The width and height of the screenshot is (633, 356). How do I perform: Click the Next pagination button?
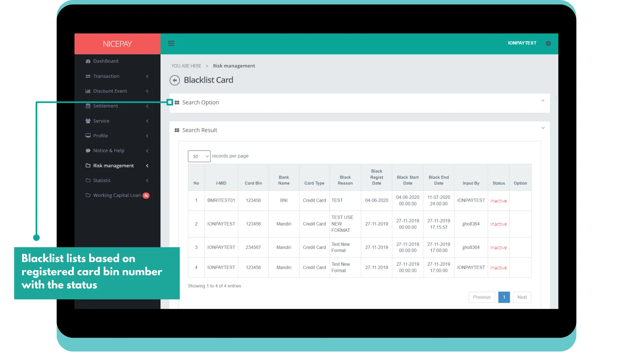point(522,296)
